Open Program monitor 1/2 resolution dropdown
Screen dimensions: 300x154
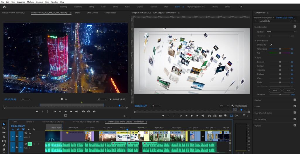coord(224,106)
